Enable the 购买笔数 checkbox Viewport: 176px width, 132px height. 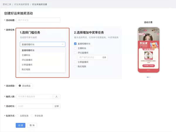point(75,67)
